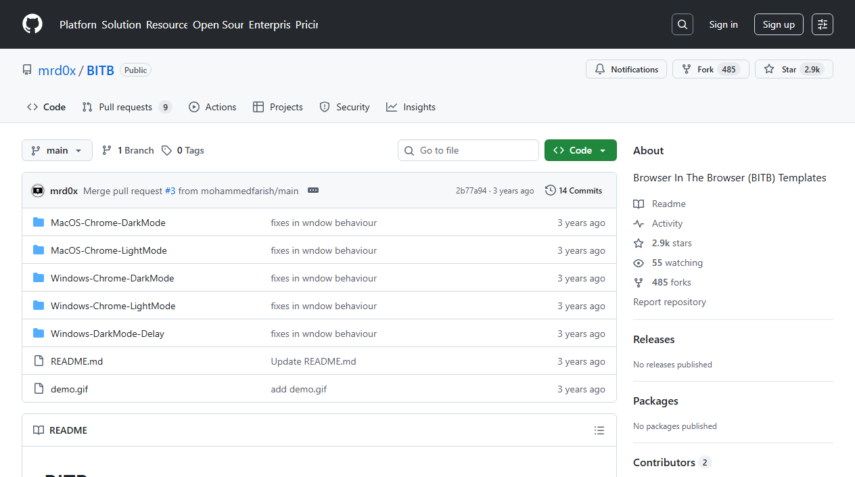Click the README.md file icon
Viewport: 855px width, 477px height.
click(x=39, y=361)
